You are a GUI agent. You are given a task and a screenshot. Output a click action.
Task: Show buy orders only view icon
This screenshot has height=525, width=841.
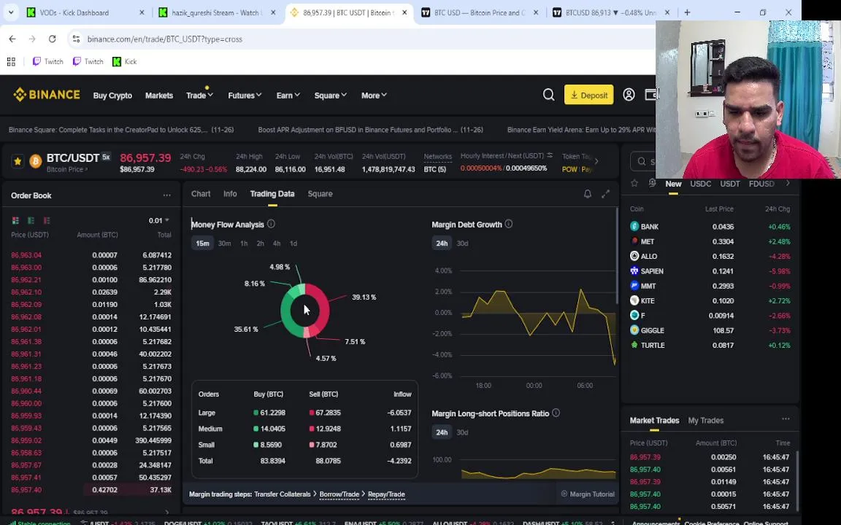click(31, 220)
